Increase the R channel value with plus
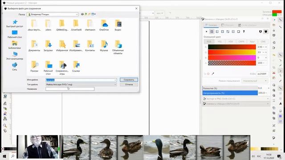The height and width of the screenshot is (160, 285). click(266, 47)
